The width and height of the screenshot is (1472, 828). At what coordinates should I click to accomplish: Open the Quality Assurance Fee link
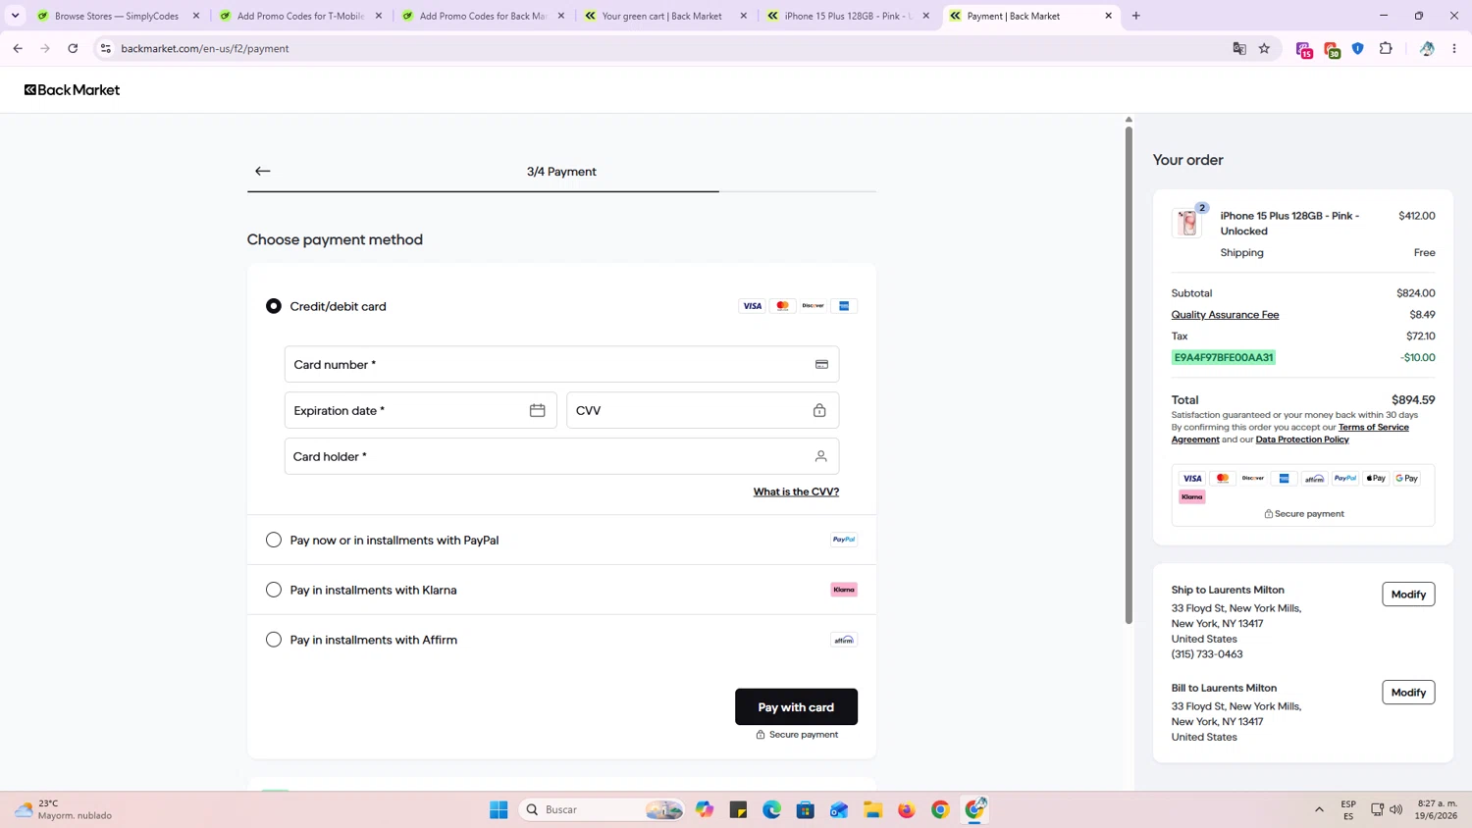[x=1225, y=315]
